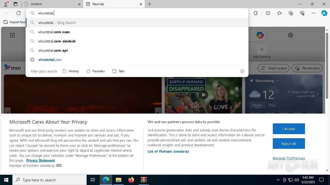The image size is (330, 185).
Task: Open the network tray icon
Action: (x=291, y=180)
